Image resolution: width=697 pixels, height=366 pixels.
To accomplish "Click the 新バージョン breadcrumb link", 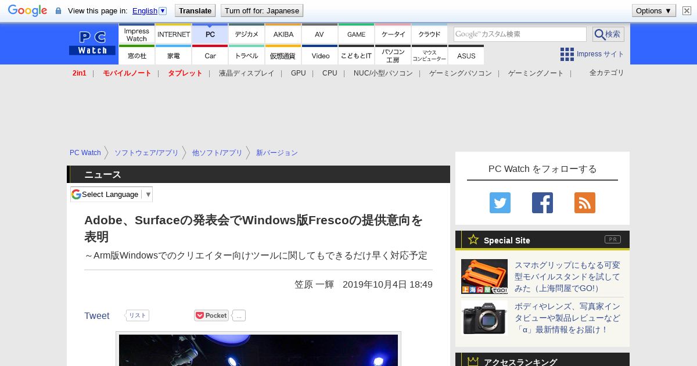I will point(277,153).
